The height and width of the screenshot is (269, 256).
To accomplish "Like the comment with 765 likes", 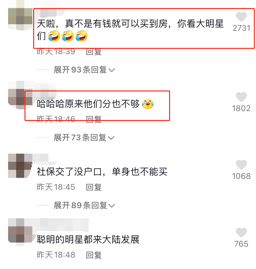I will [241, 232].
